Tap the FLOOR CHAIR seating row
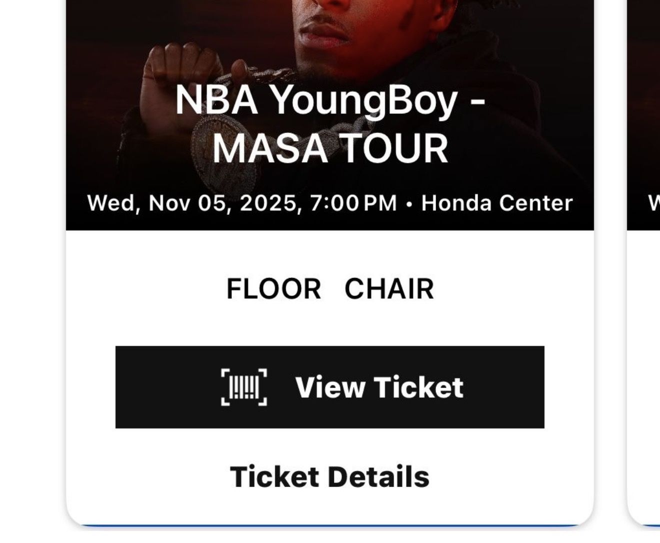 click(330, 288)
